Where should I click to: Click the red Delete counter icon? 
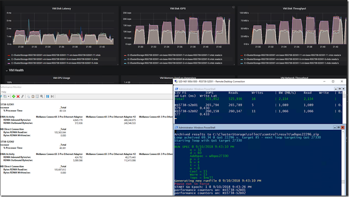(18, 96)
